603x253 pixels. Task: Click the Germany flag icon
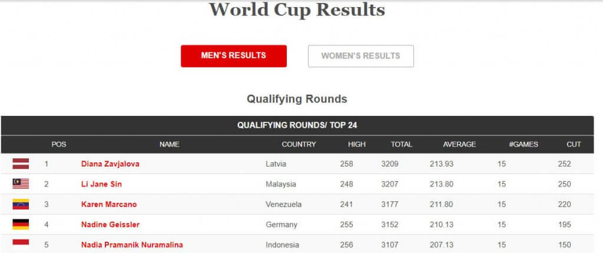21,224
